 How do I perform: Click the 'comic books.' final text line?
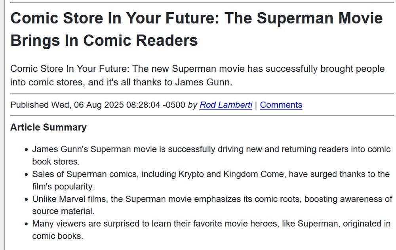click(x=57, y=236)
